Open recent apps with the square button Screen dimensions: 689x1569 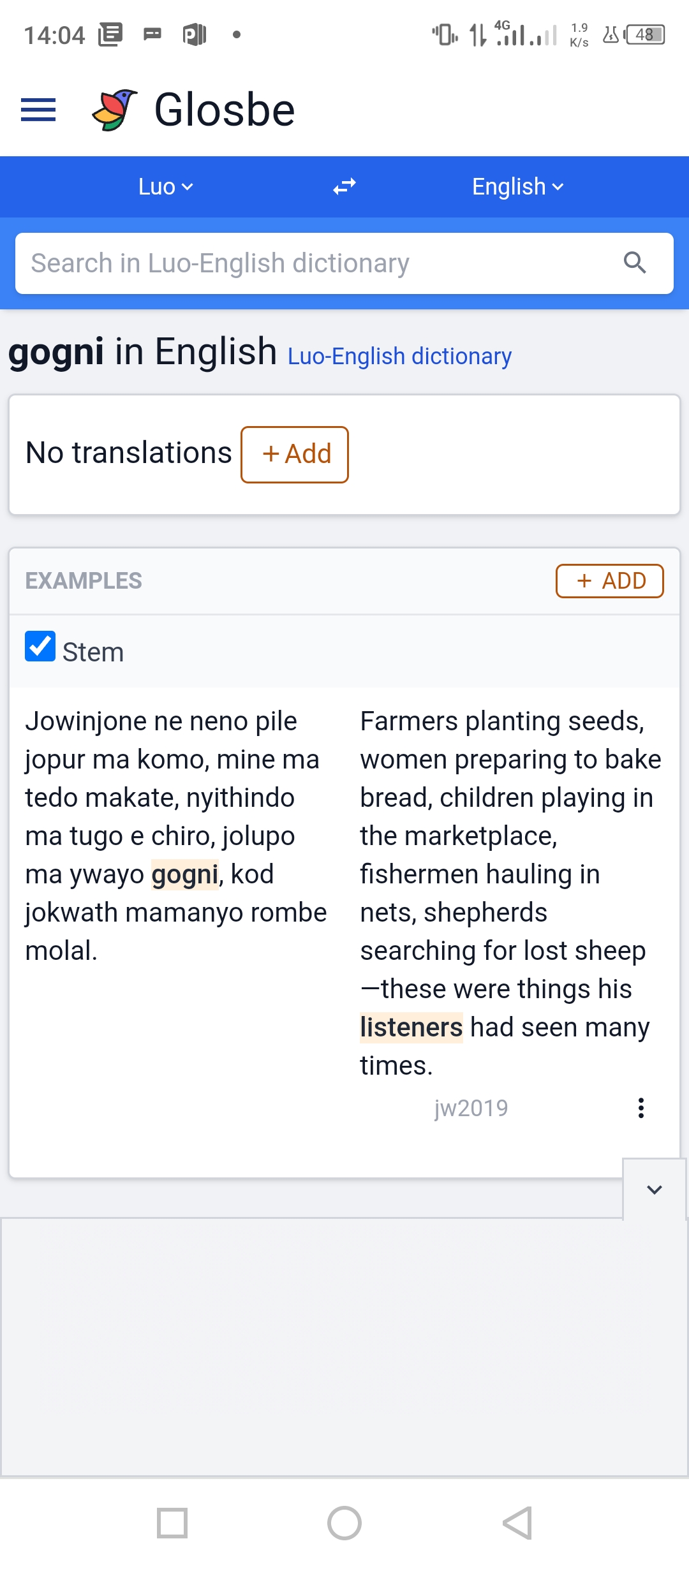(x=172, y=1523)
